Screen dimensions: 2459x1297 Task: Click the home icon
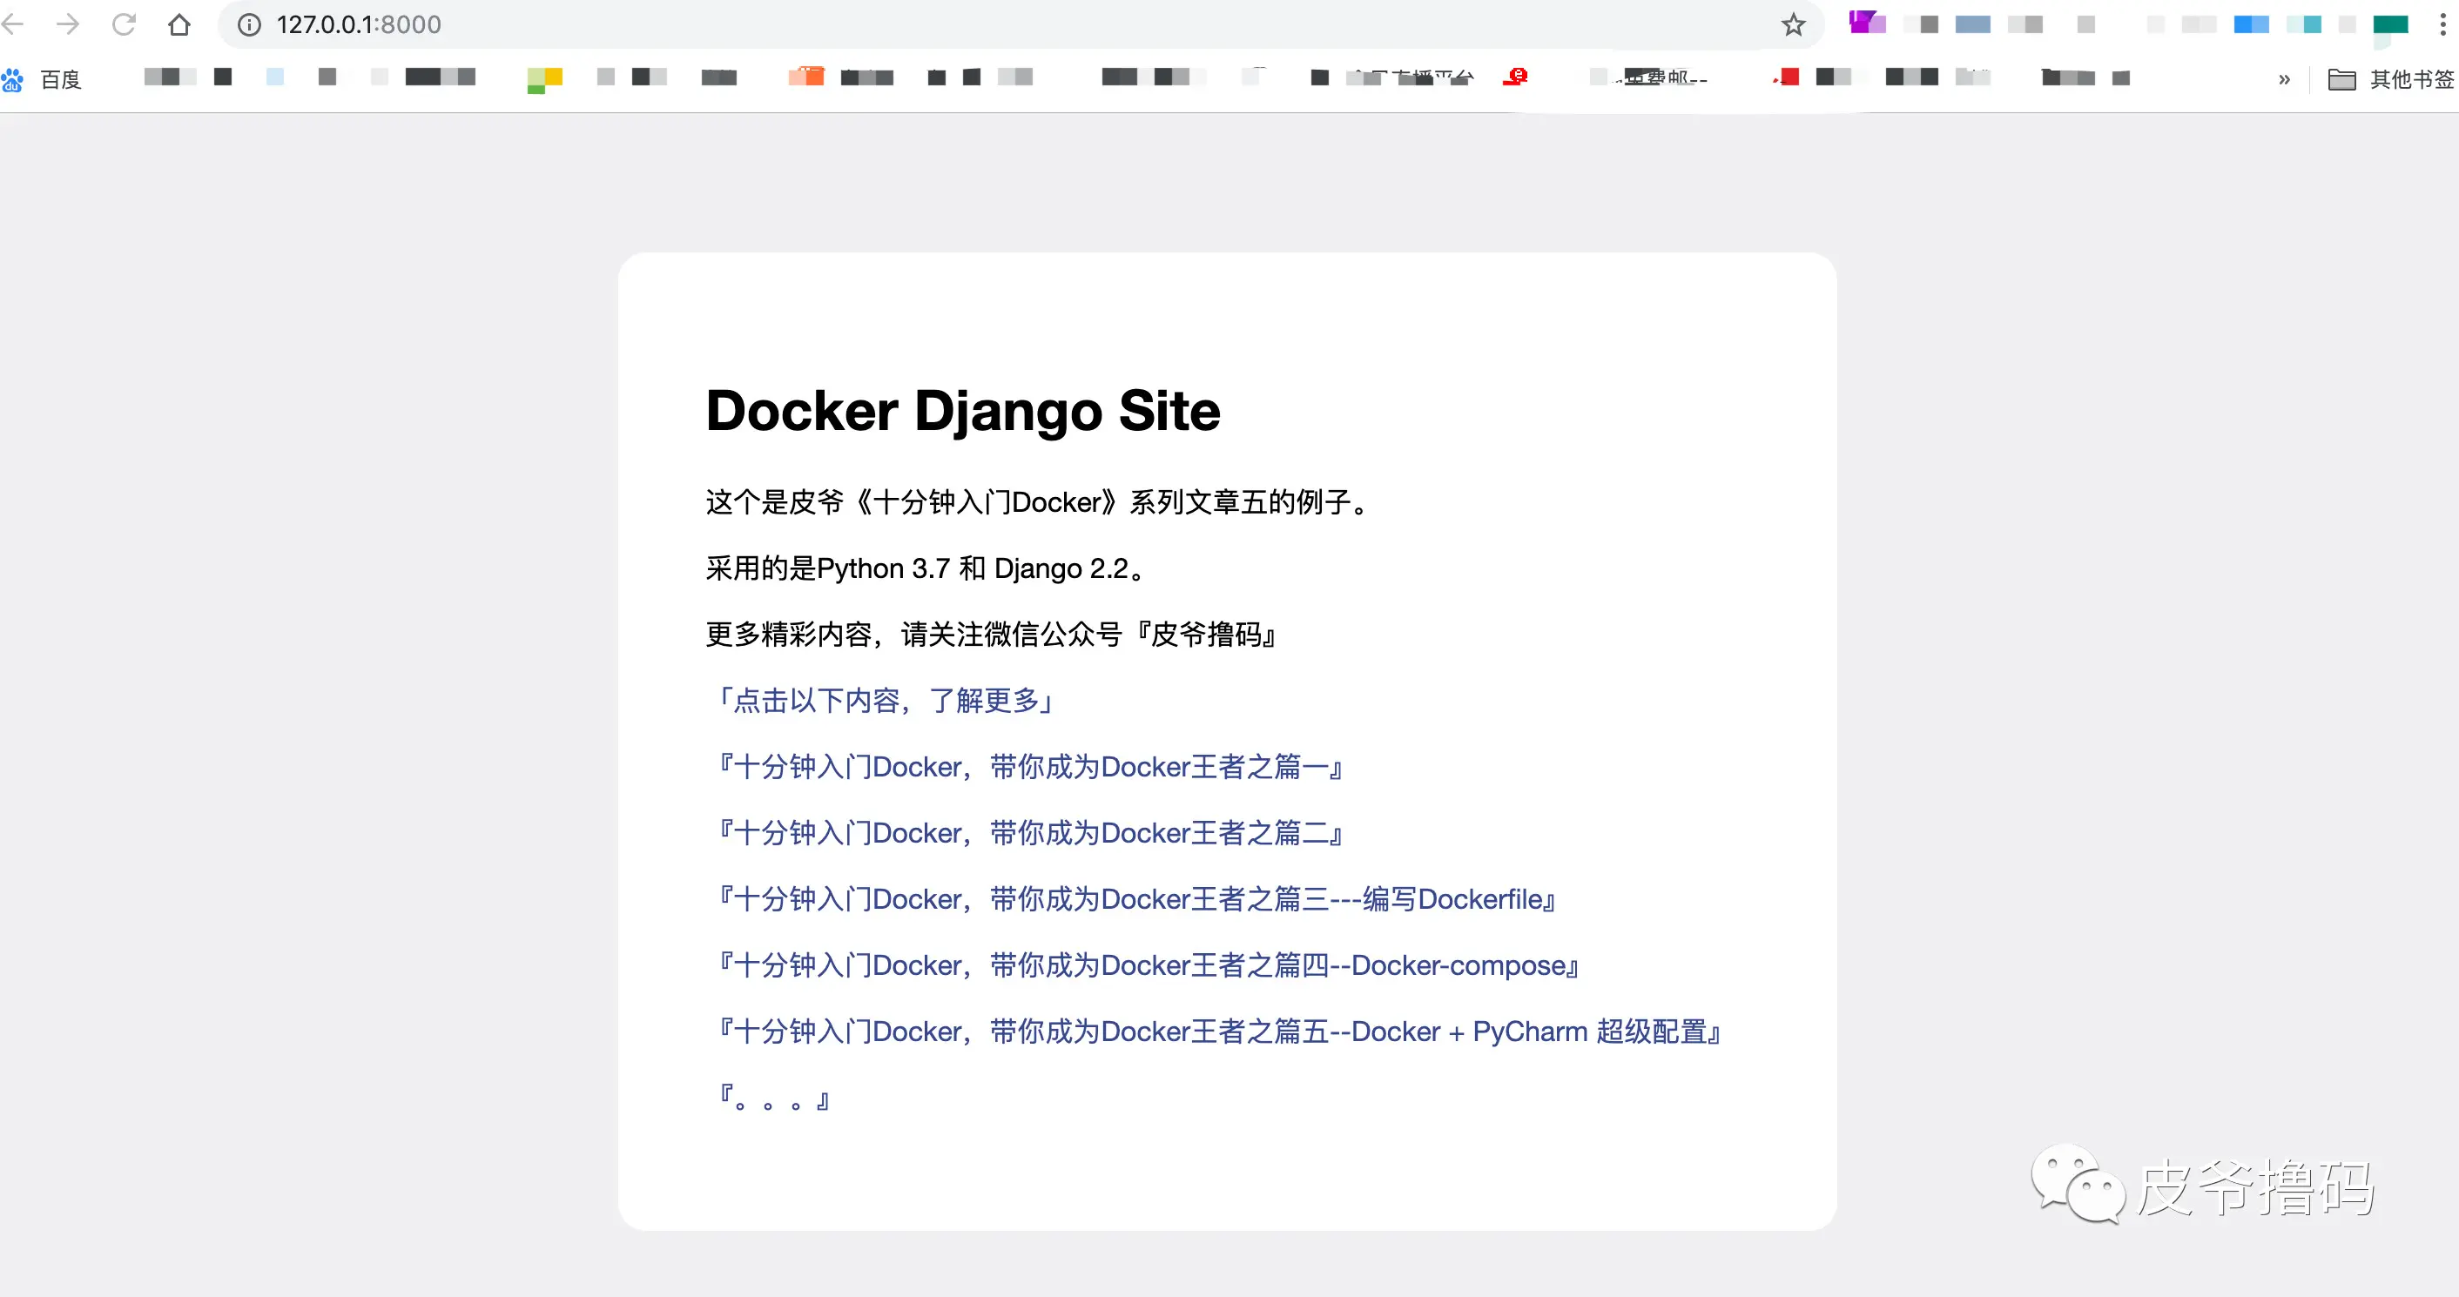click(179, 24)
